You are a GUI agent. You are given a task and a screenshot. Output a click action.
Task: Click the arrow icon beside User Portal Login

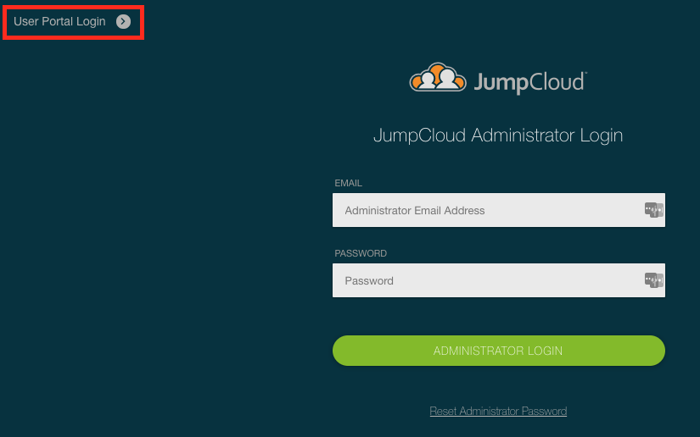tap(123, 21)
